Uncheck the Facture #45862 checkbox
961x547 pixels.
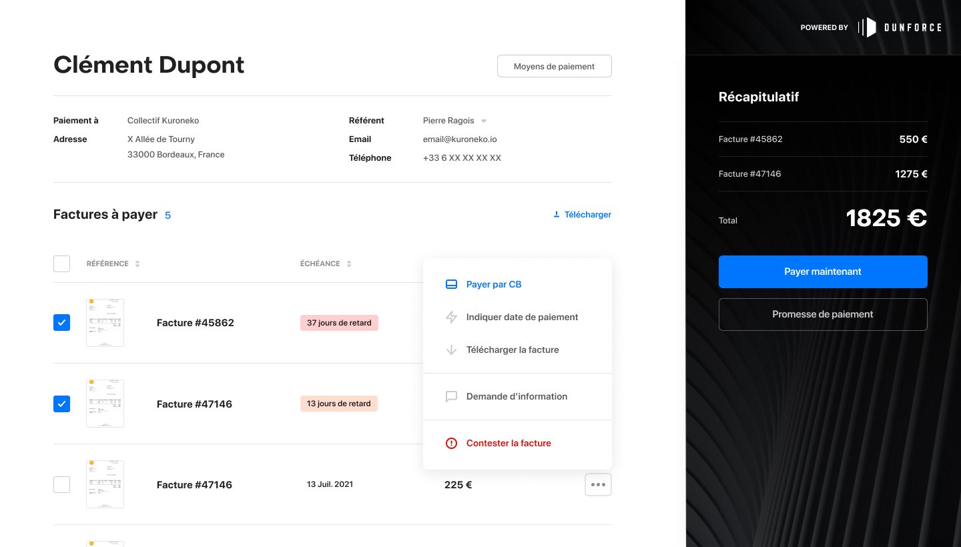(61, 323)
